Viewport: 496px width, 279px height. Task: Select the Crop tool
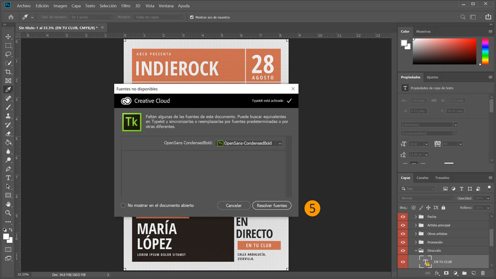coord(8,72)
